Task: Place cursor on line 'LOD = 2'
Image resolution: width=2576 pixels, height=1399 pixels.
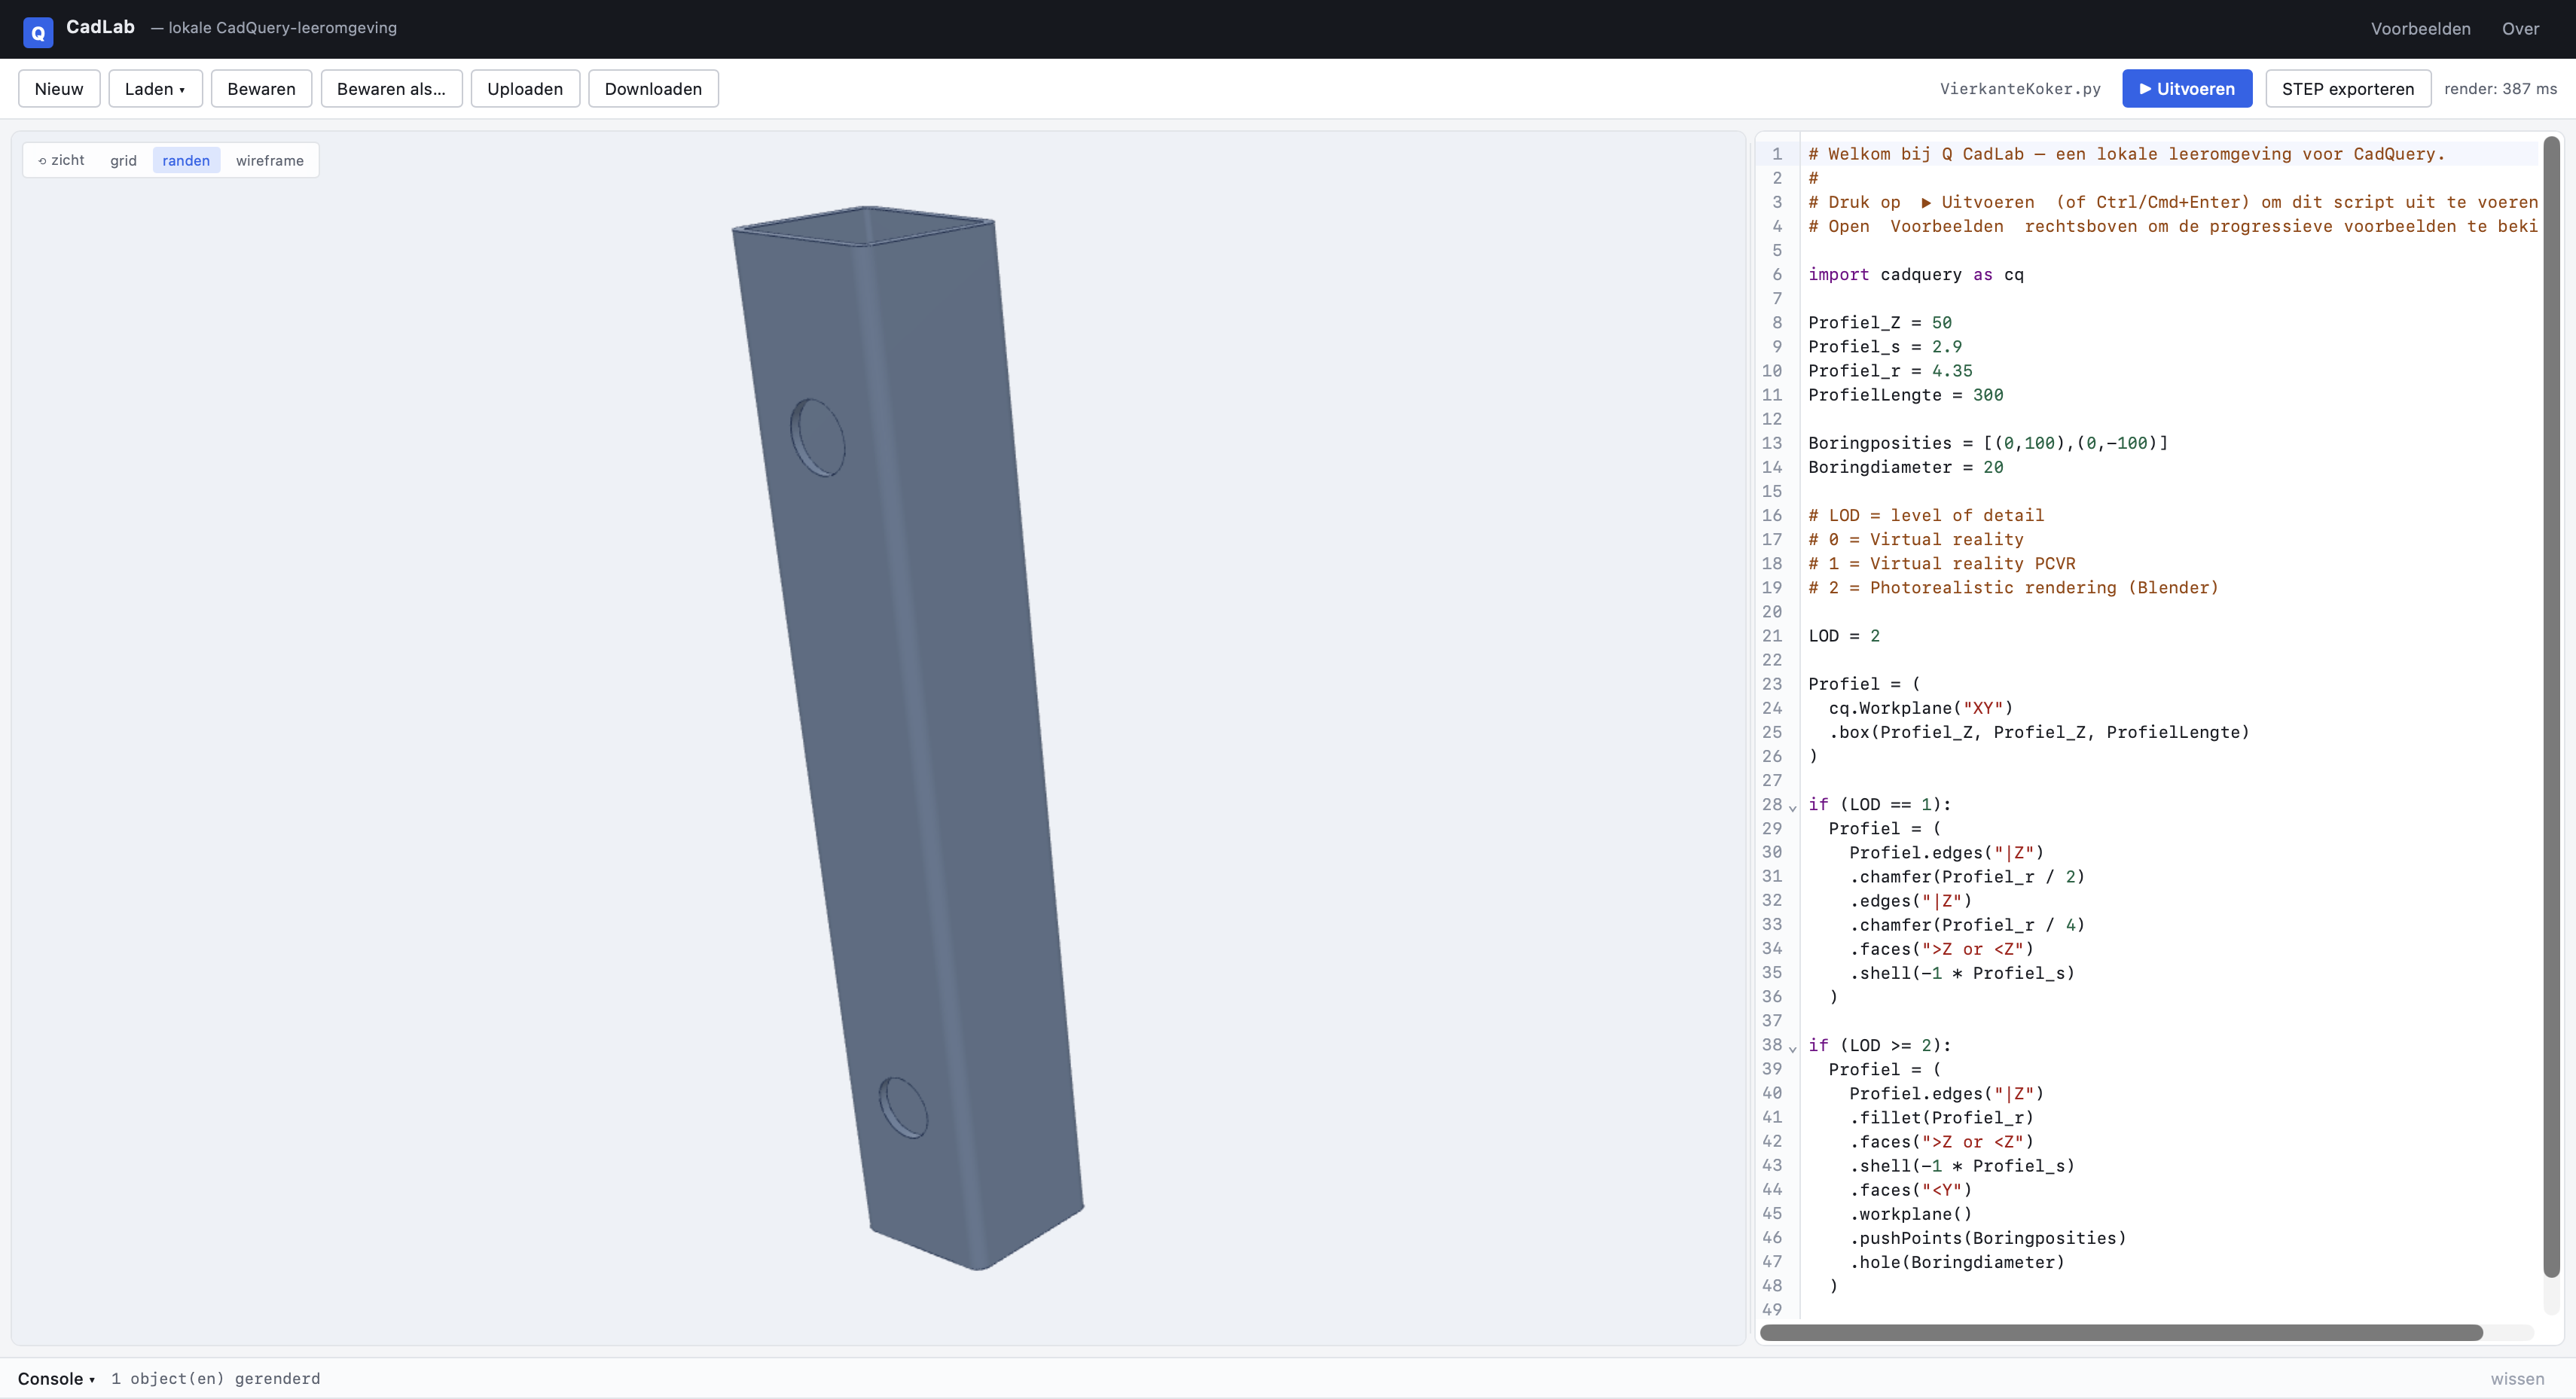Action: coord(1843,636)
